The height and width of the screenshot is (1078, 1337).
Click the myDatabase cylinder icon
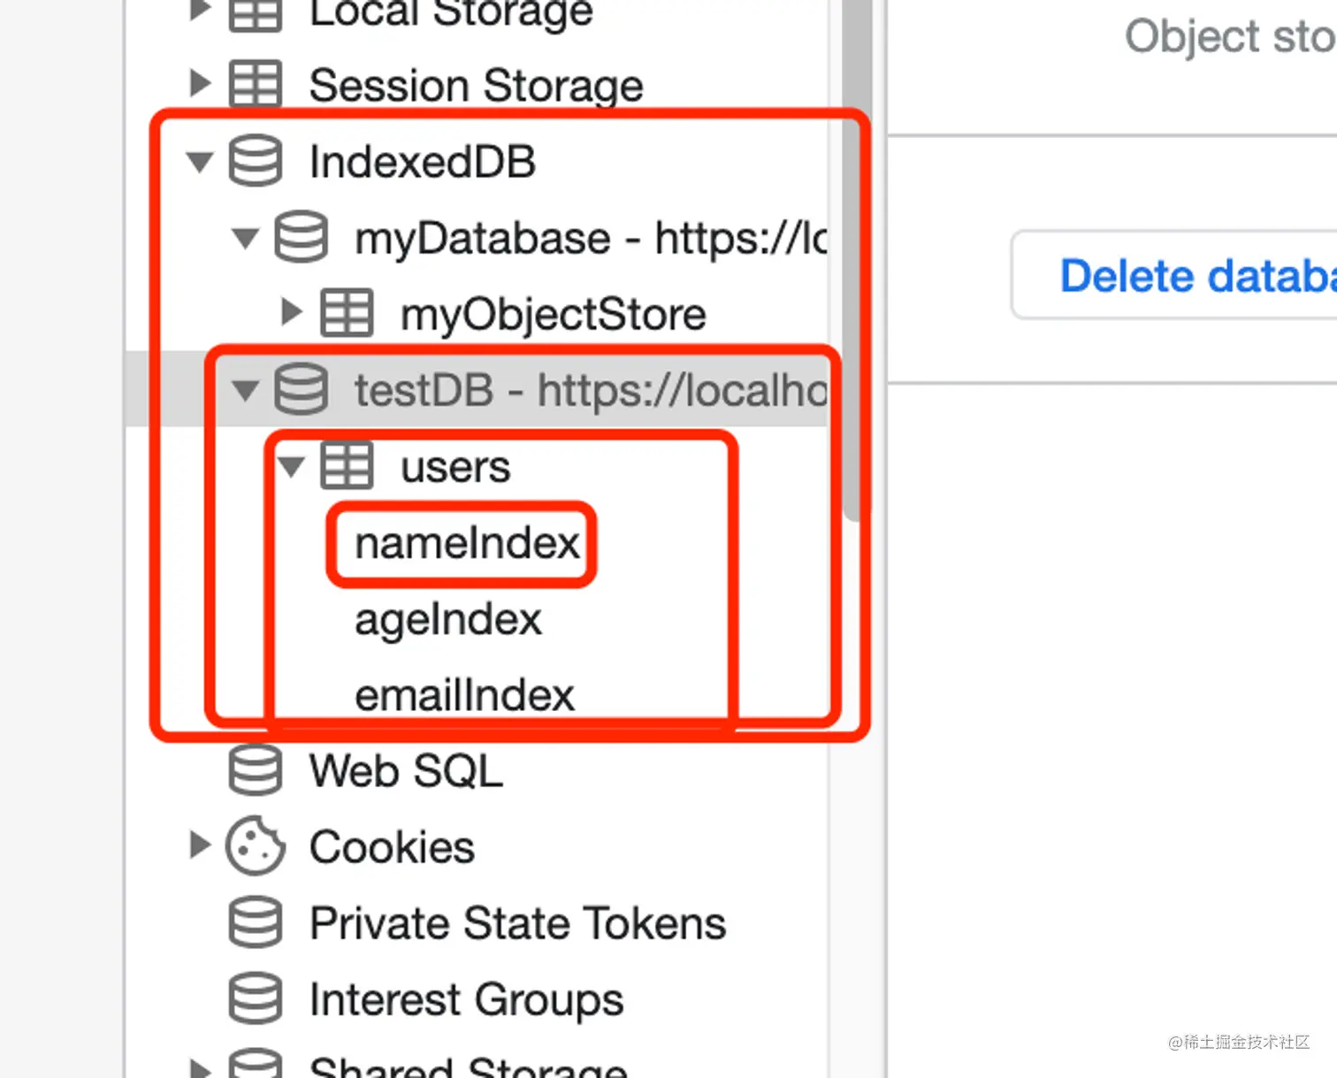click(x=301, y=237)
